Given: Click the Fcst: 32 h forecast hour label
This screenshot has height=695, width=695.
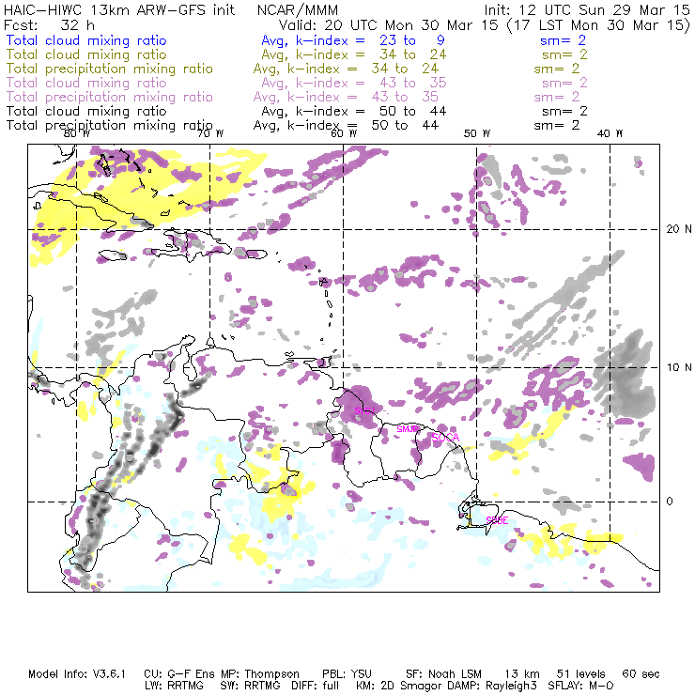Looking at the screenshot, I should [49, 24].
